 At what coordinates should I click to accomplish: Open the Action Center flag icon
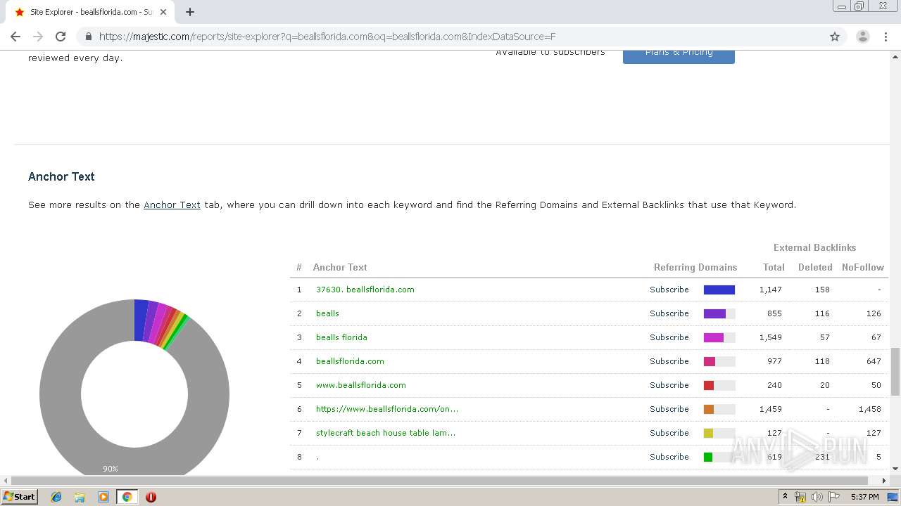[x=834, y=497]
